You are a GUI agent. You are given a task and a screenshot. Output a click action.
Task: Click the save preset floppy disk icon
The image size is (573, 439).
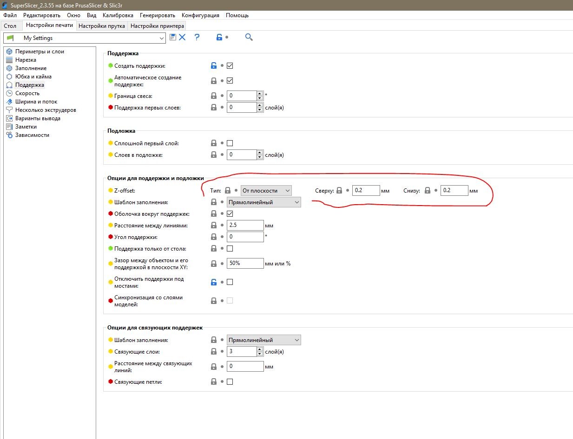coord(173,37)
